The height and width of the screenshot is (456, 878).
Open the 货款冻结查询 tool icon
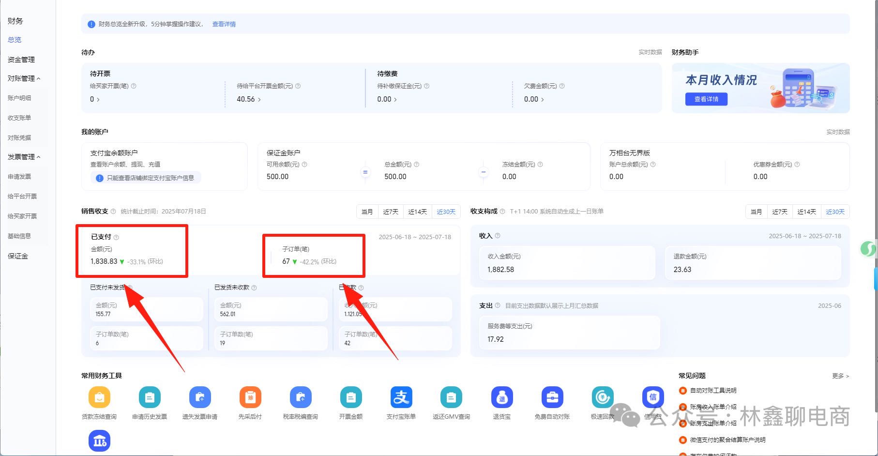click(99, 397)
